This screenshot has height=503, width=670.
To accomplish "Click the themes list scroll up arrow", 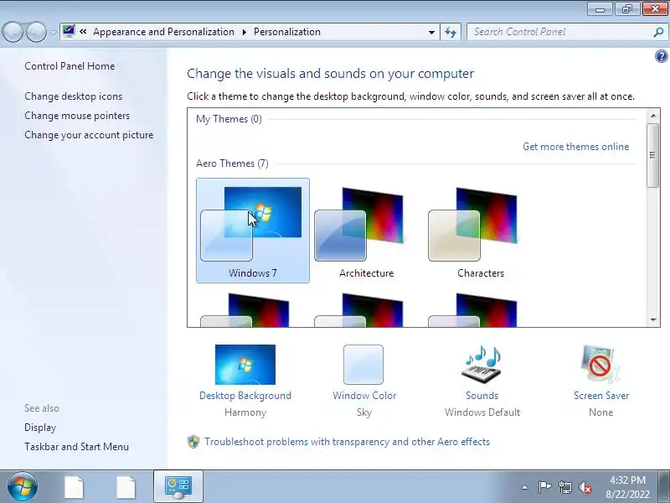I will [653, 116].
